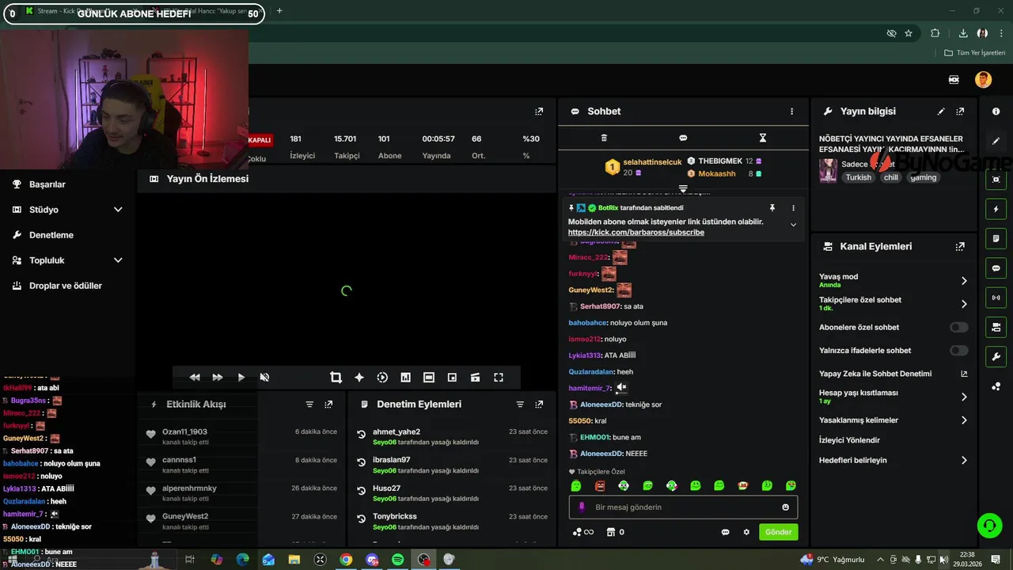Open filter for Denetim Eylemleri panel
Viewport: 1013px width, 570px height.
coord(520,405)
